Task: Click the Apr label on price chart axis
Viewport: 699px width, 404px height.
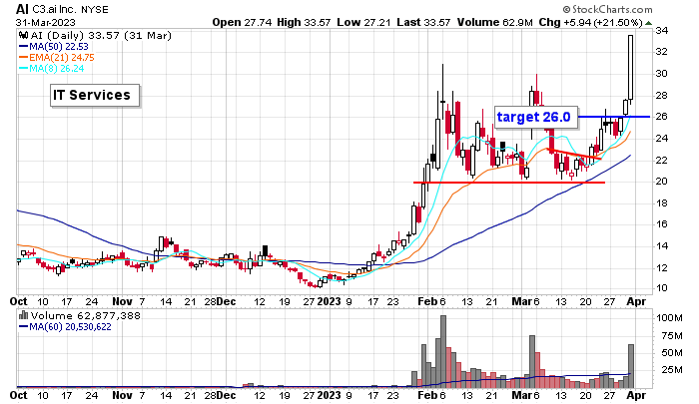Action: pyautogui.click(x=636, y=301)
